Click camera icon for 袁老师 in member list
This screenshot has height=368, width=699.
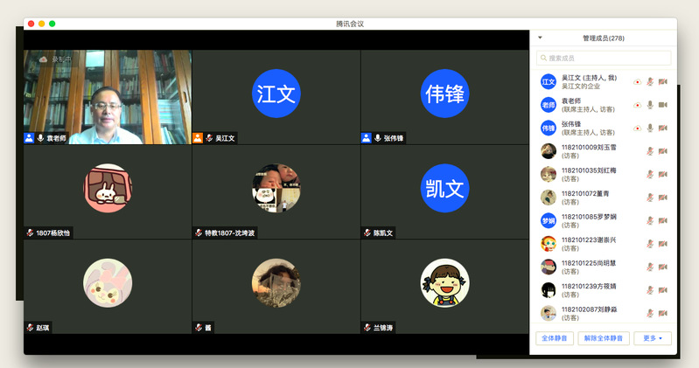[662, 105]
